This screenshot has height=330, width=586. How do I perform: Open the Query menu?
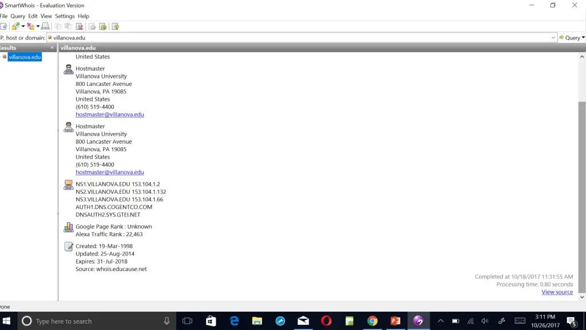tap(18, 16)
